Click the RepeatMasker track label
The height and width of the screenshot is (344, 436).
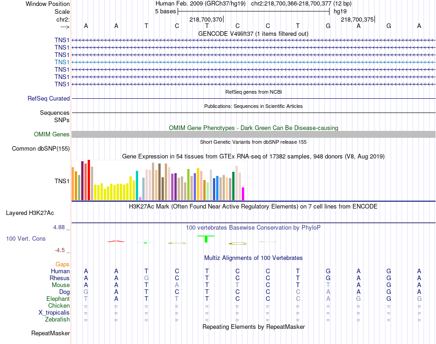point(50,333)
